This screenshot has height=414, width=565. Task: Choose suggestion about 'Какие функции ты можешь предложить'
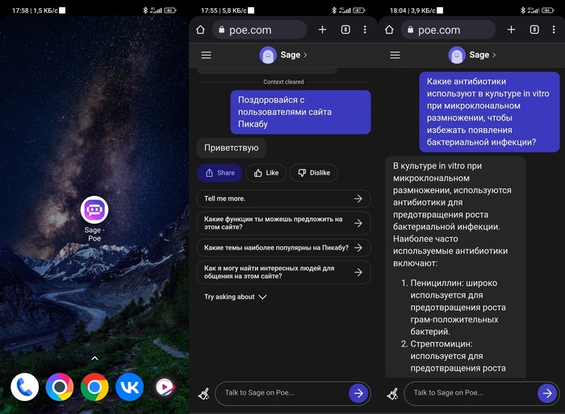(283, 224)
